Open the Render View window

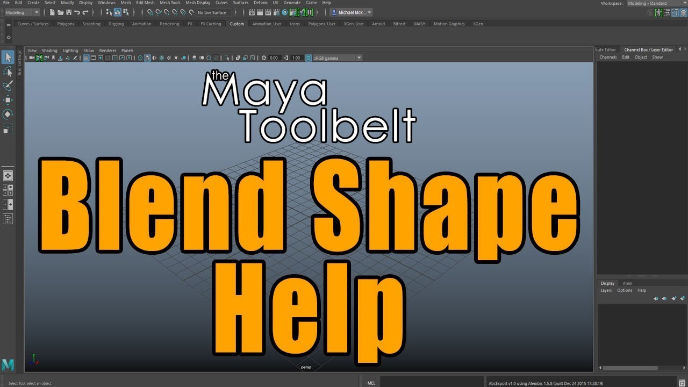252,12
